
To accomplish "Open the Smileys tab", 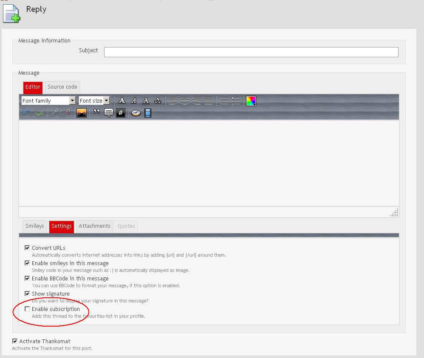I will pyautogui.click(x=34, y=226).
